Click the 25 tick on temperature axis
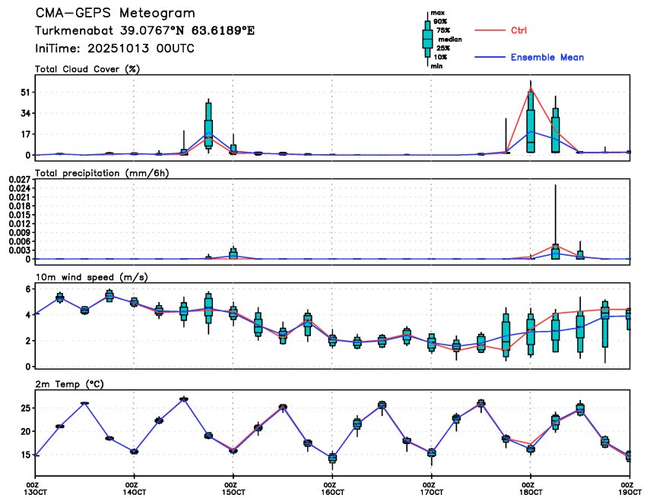Screen dimensions: 650x504 point(24,408)
